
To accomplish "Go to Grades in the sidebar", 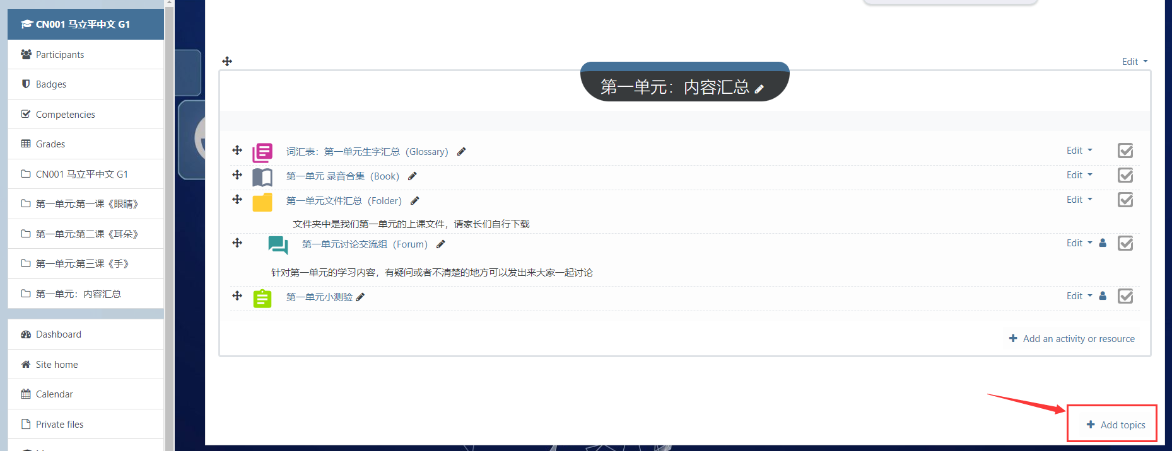I will click(x=50, y=144).
